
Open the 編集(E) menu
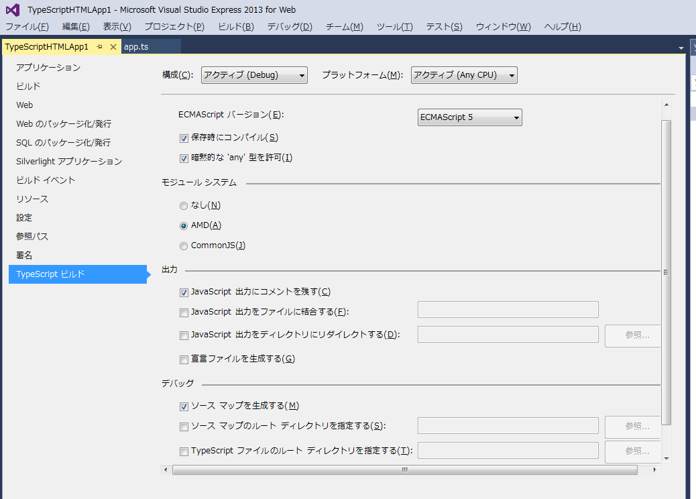(x=76, y=27)
